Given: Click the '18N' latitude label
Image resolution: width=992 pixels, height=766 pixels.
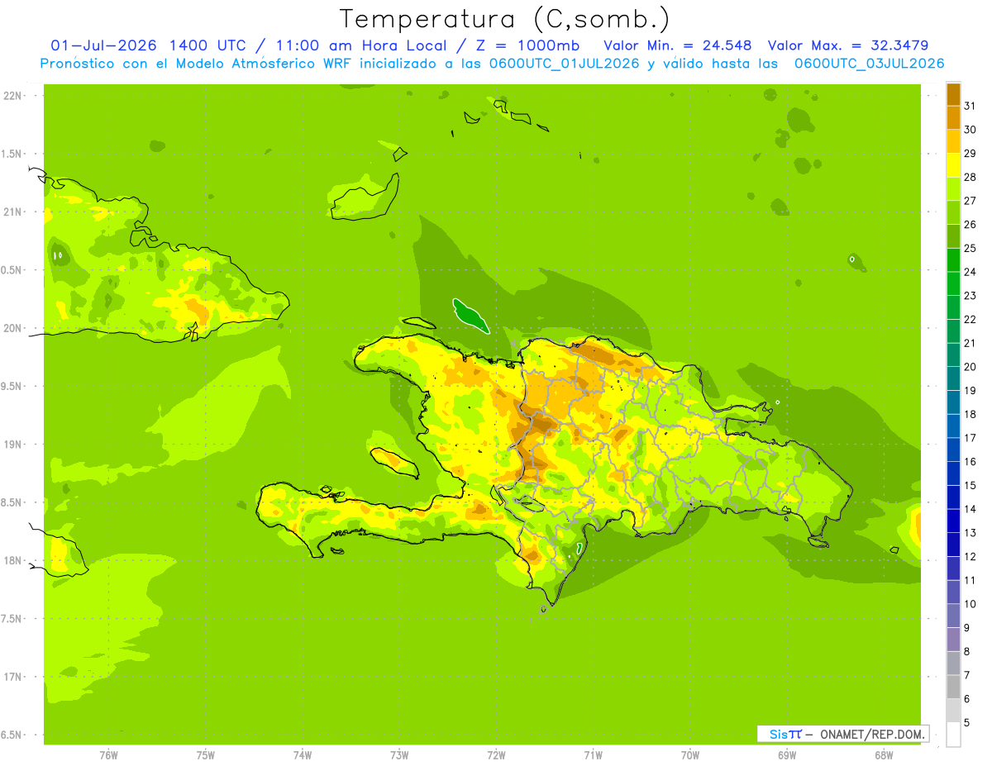Looking at the screenshot, I should [x=12, y=561].
